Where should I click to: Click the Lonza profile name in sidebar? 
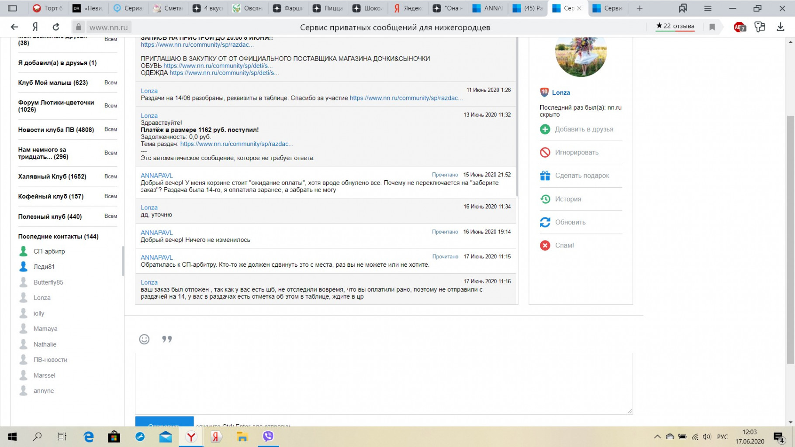(x=561, y=93)
